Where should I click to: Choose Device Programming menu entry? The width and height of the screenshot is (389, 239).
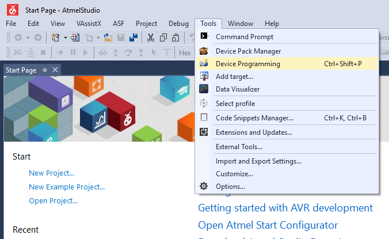[x=287, y=64]
